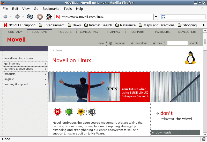Expand the products sidebar submenu

point(46,74)
